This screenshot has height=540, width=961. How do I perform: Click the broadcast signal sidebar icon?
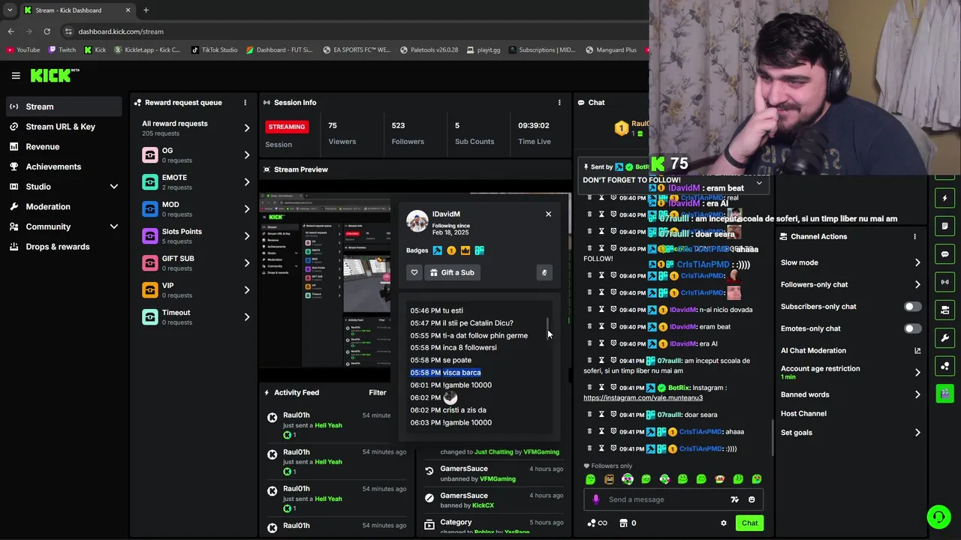(945, 282)
